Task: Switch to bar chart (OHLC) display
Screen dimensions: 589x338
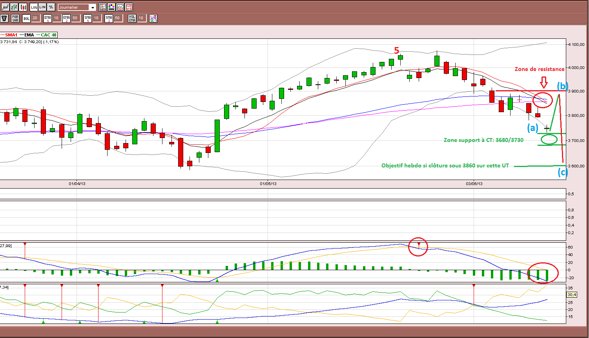Action: [14, 7]
